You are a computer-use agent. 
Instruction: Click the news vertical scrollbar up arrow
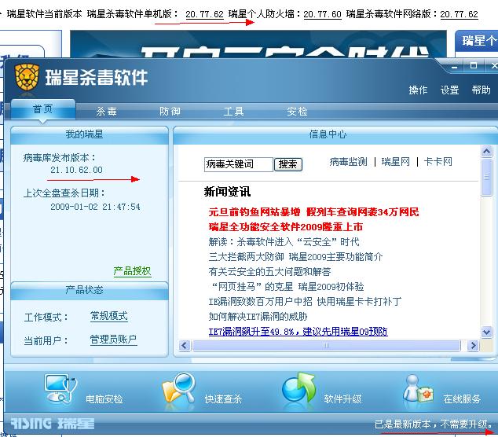pos(486,151)
